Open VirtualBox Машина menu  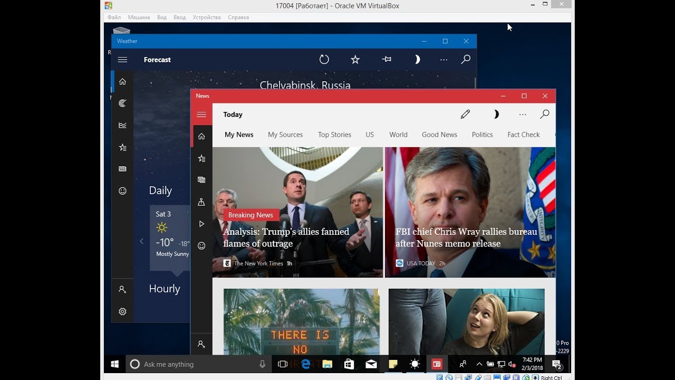[x=139, y=17]
